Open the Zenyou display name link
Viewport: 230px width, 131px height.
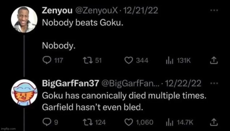coord(57,11)
